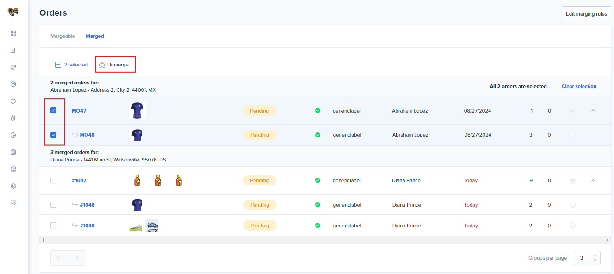Switch to the Mergeable tab
The width and height of the screenshot is (614, 274).
(62, 36)
